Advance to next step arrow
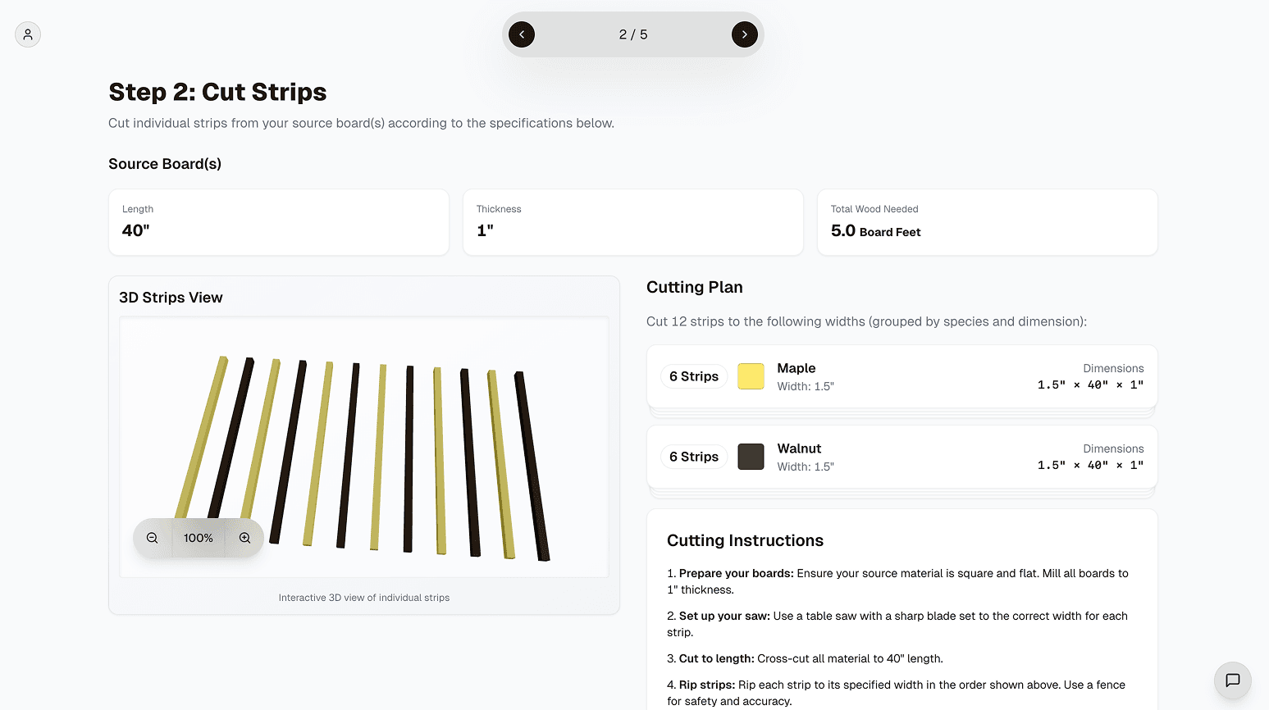Image resolution: width=1269 pixels, height=710 pixels. [x=745, y=34]
